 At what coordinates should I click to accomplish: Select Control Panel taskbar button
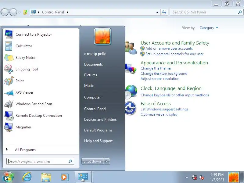click(83, 177)
